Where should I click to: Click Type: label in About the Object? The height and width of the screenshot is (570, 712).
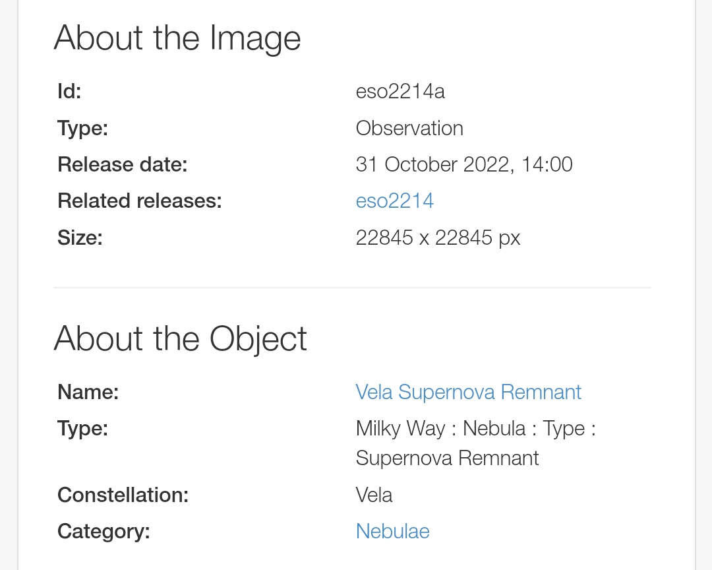[x=82, y=428]
